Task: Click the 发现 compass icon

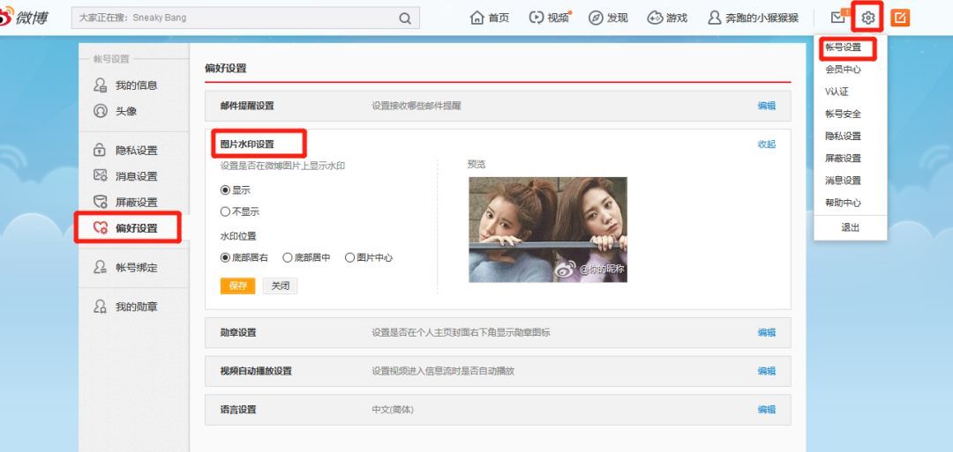Action: coord(596,18)
